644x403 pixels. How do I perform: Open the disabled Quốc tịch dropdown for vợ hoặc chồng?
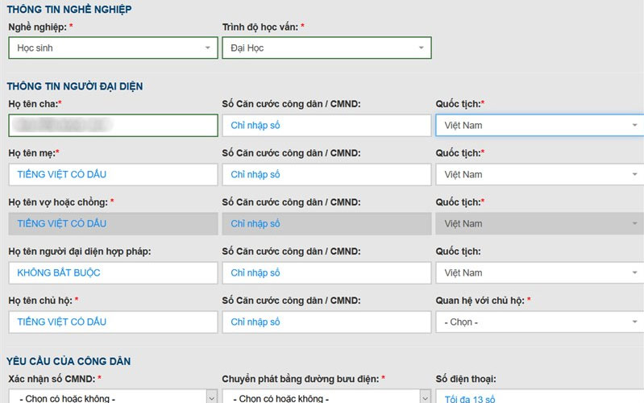(540, 224)
